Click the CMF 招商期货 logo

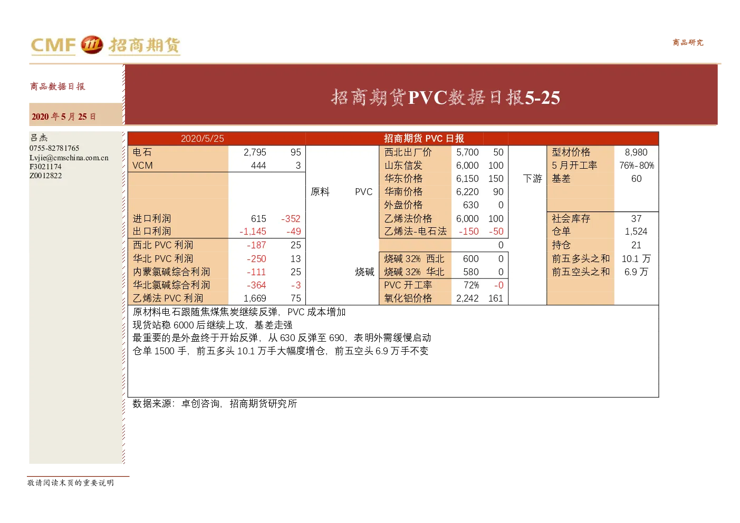tap(105, 45)
